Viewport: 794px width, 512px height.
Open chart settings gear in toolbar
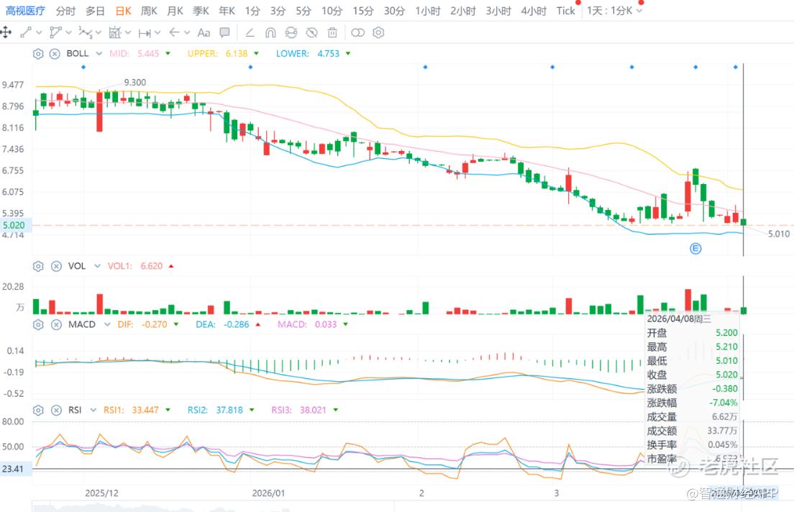point(378,33)
